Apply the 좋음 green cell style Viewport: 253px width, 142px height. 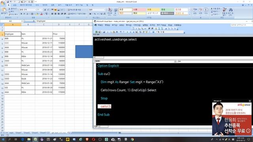point(167,9)
